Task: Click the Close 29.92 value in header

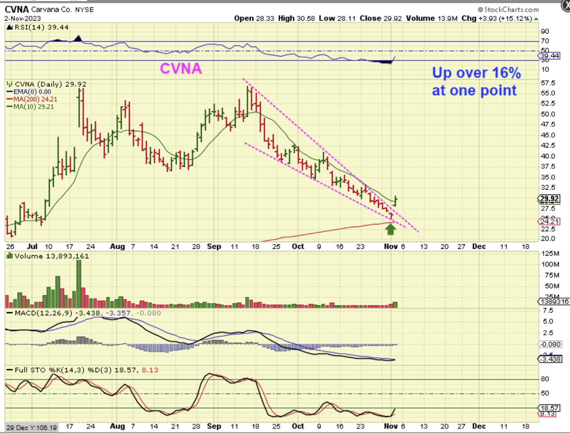Action: [x=380, y=18]
